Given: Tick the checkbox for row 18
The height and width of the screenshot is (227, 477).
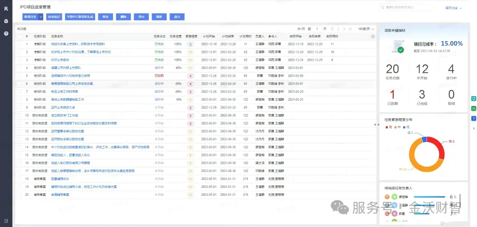Looking at the screenshot, I should [19, 179].
